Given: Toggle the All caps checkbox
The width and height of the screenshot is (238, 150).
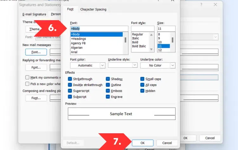Looking at the screenshot, I should point(142,85).
